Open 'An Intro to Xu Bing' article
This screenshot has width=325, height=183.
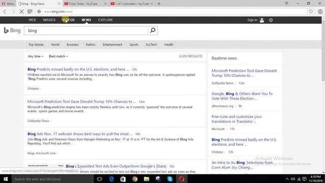pyautogui.click(x=242, y=165)
